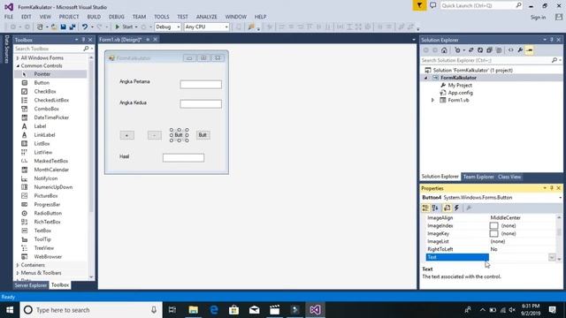Viewport: 566px width, 318px height.
Task: Toggle the highlighted Preview Selected Items icon
Action: click(530, 50)
